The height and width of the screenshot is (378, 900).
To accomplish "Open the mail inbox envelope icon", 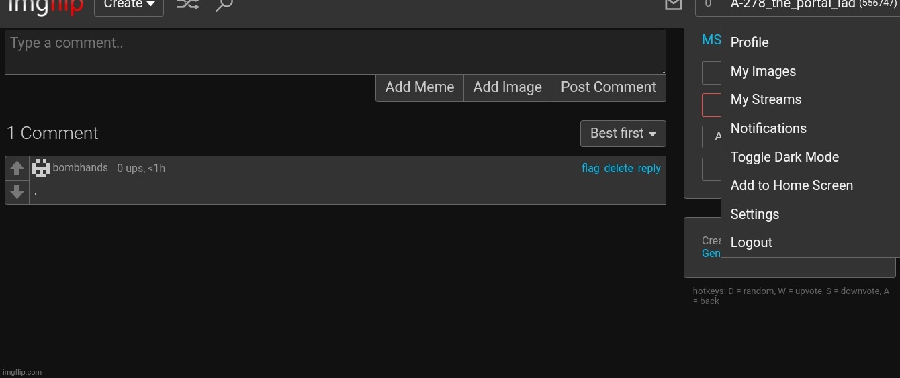I will tap(673, 5).
